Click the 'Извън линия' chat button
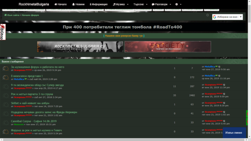The image size is (251, 141). pyautogui.click(x=234, y=133)
